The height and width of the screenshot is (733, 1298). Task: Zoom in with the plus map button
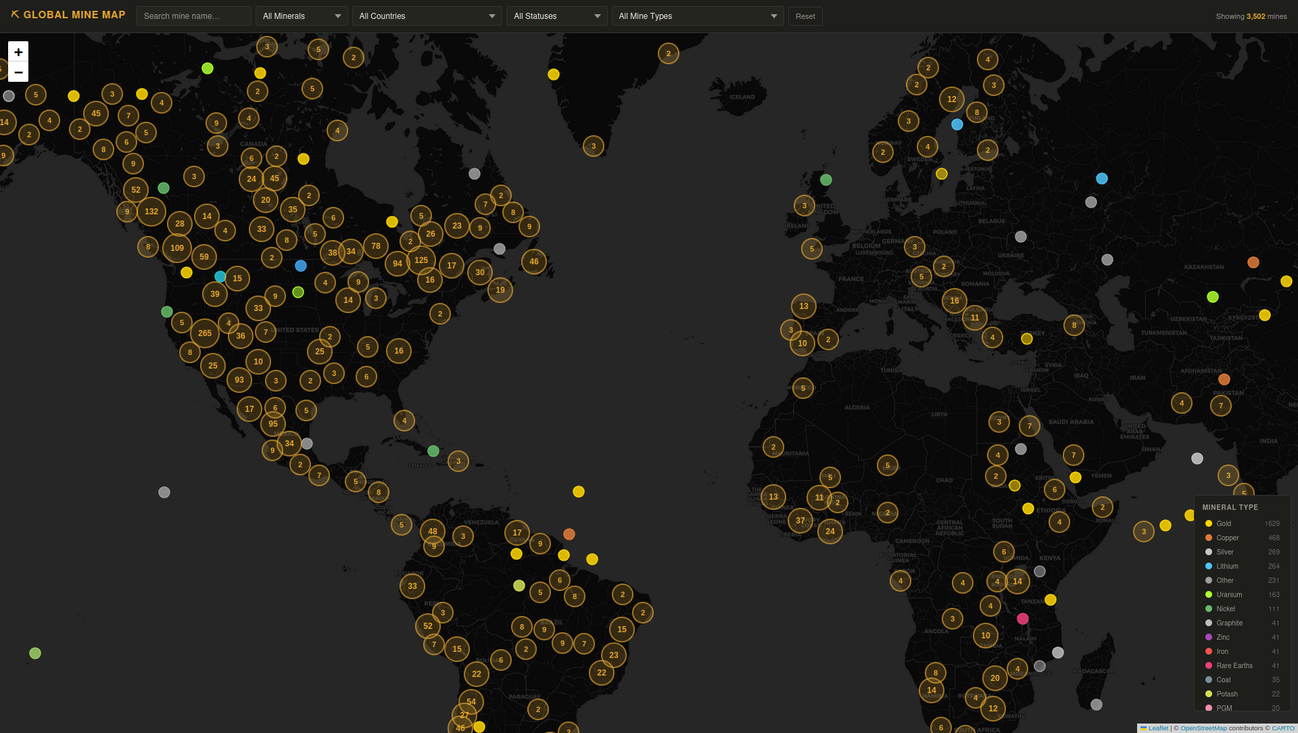18,52
